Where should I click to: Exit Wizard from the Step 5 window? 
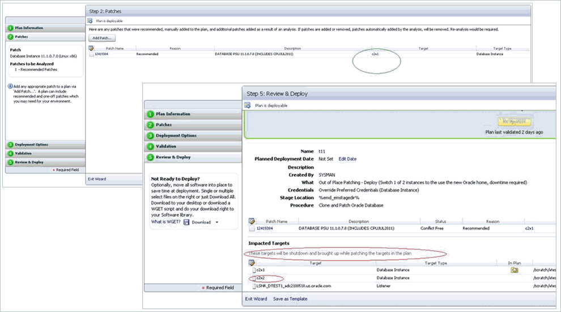click(256, 299)
